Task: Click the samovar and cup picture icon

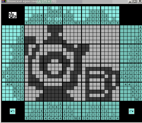Action: click(13, 15)
